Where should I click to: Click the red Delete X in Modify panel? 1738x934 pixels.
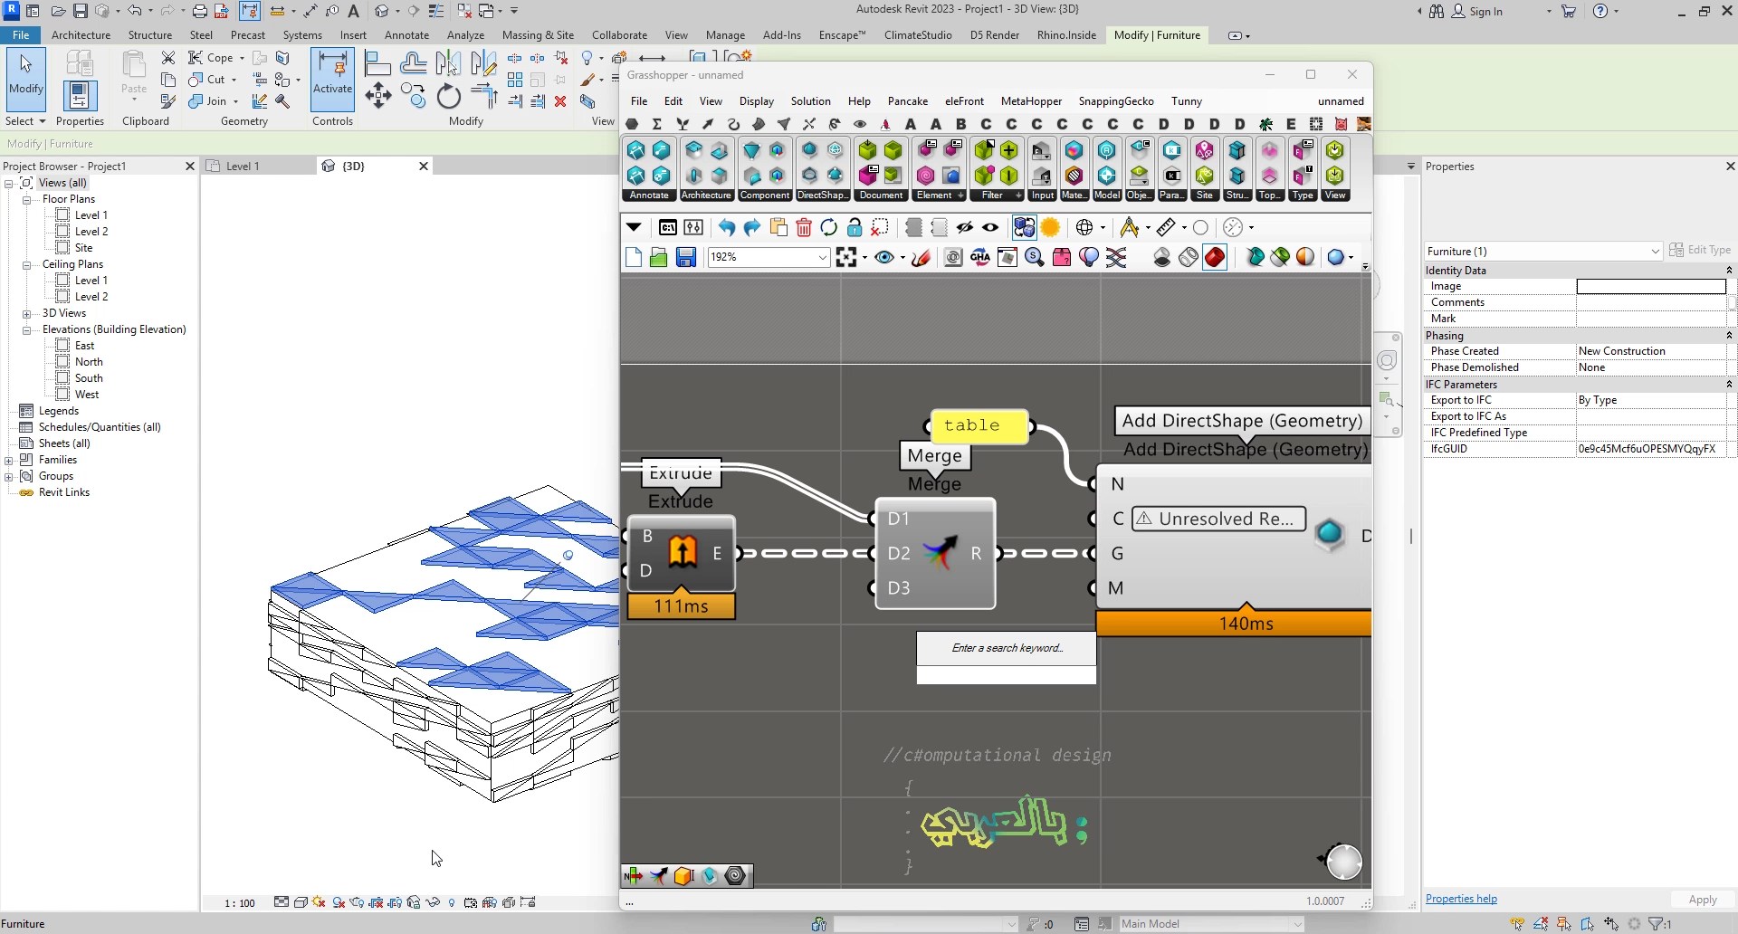point(560,101)
